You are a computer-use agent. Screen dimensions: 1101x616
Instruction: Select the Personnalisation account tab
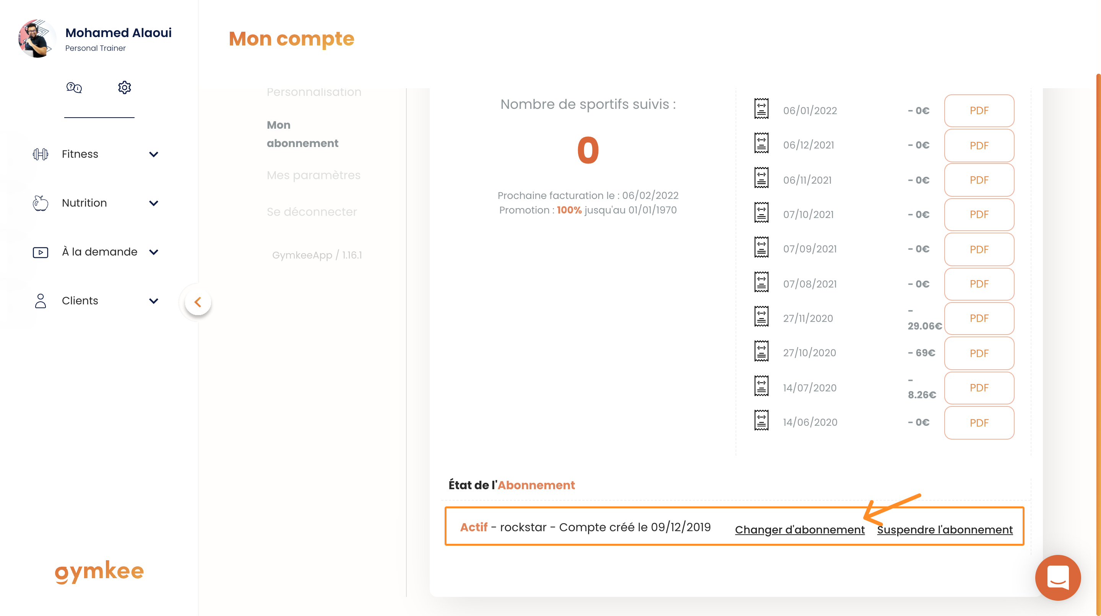tap(314, 92)
